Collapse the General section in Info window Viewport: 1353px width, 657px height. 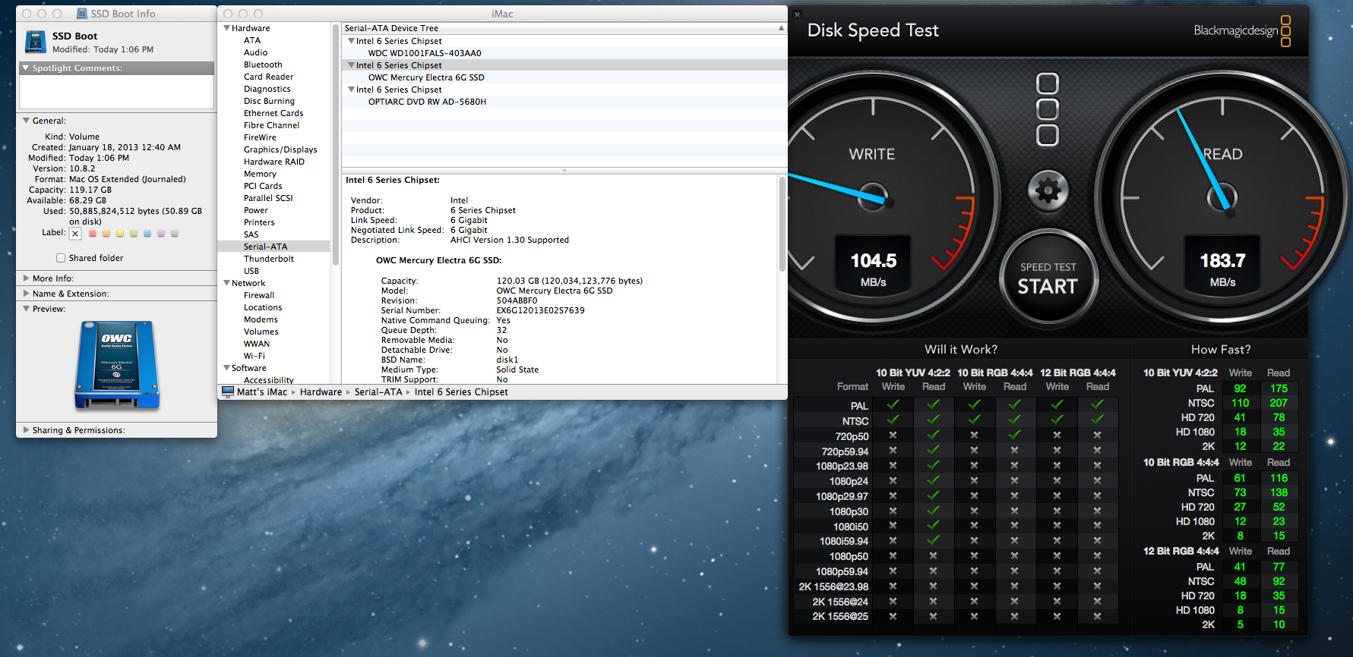pyautogui.click(x=26, y=121)
